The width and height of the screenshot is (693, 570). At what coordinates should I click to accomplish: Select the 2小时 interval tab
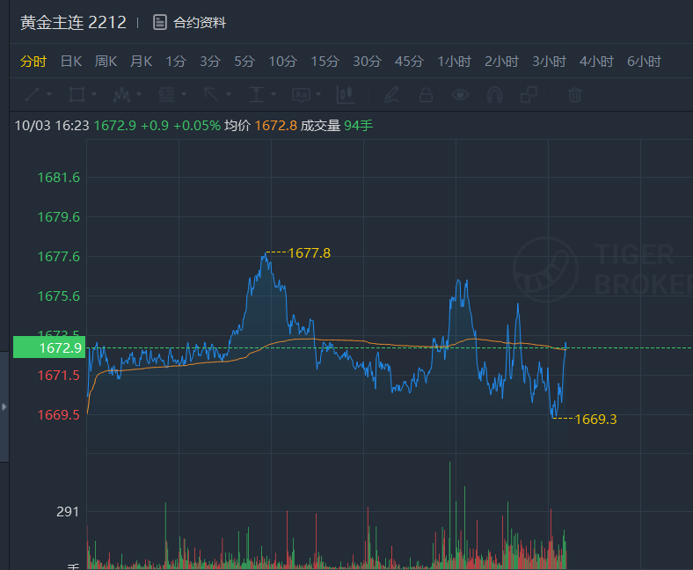coord(501,61)
